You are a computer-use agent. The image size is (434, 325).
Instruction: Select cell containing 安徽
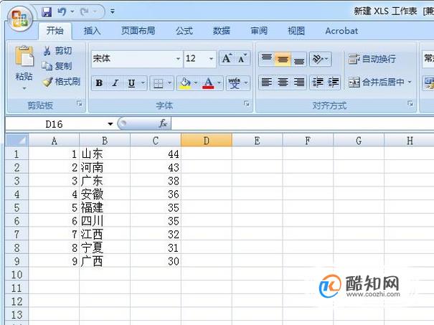click(105, 194)
